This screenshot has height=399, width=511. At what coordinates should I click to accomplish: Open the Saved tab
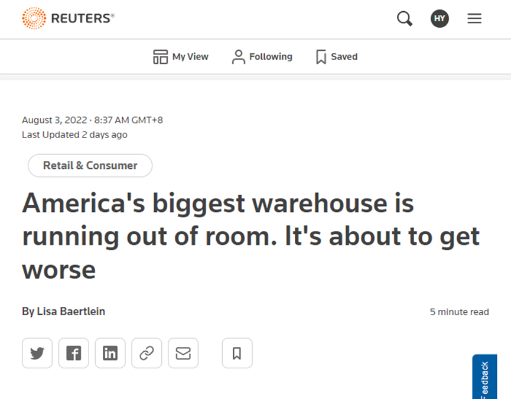point(337,57)
